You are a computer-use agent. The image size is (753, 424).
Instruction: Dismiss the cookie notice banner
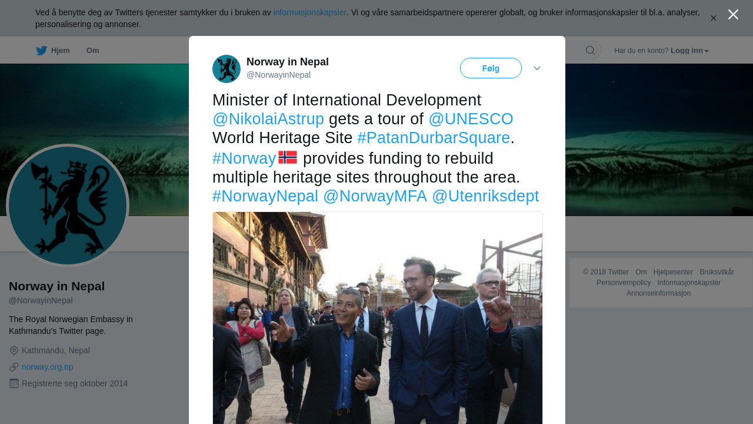pos(714,18)
